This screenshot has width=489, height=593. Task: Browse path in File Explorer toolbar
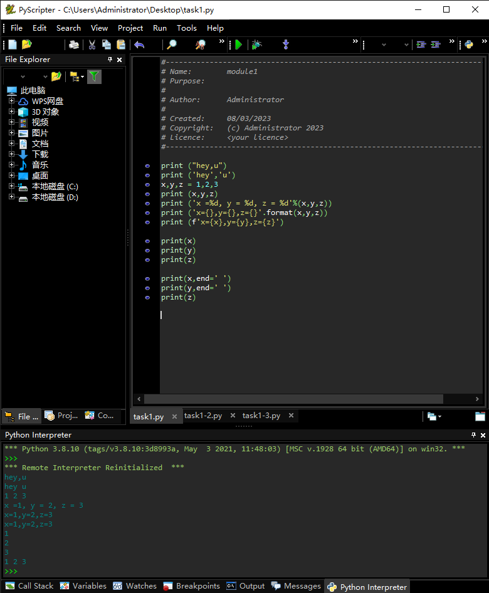click(x=56, y=76)
